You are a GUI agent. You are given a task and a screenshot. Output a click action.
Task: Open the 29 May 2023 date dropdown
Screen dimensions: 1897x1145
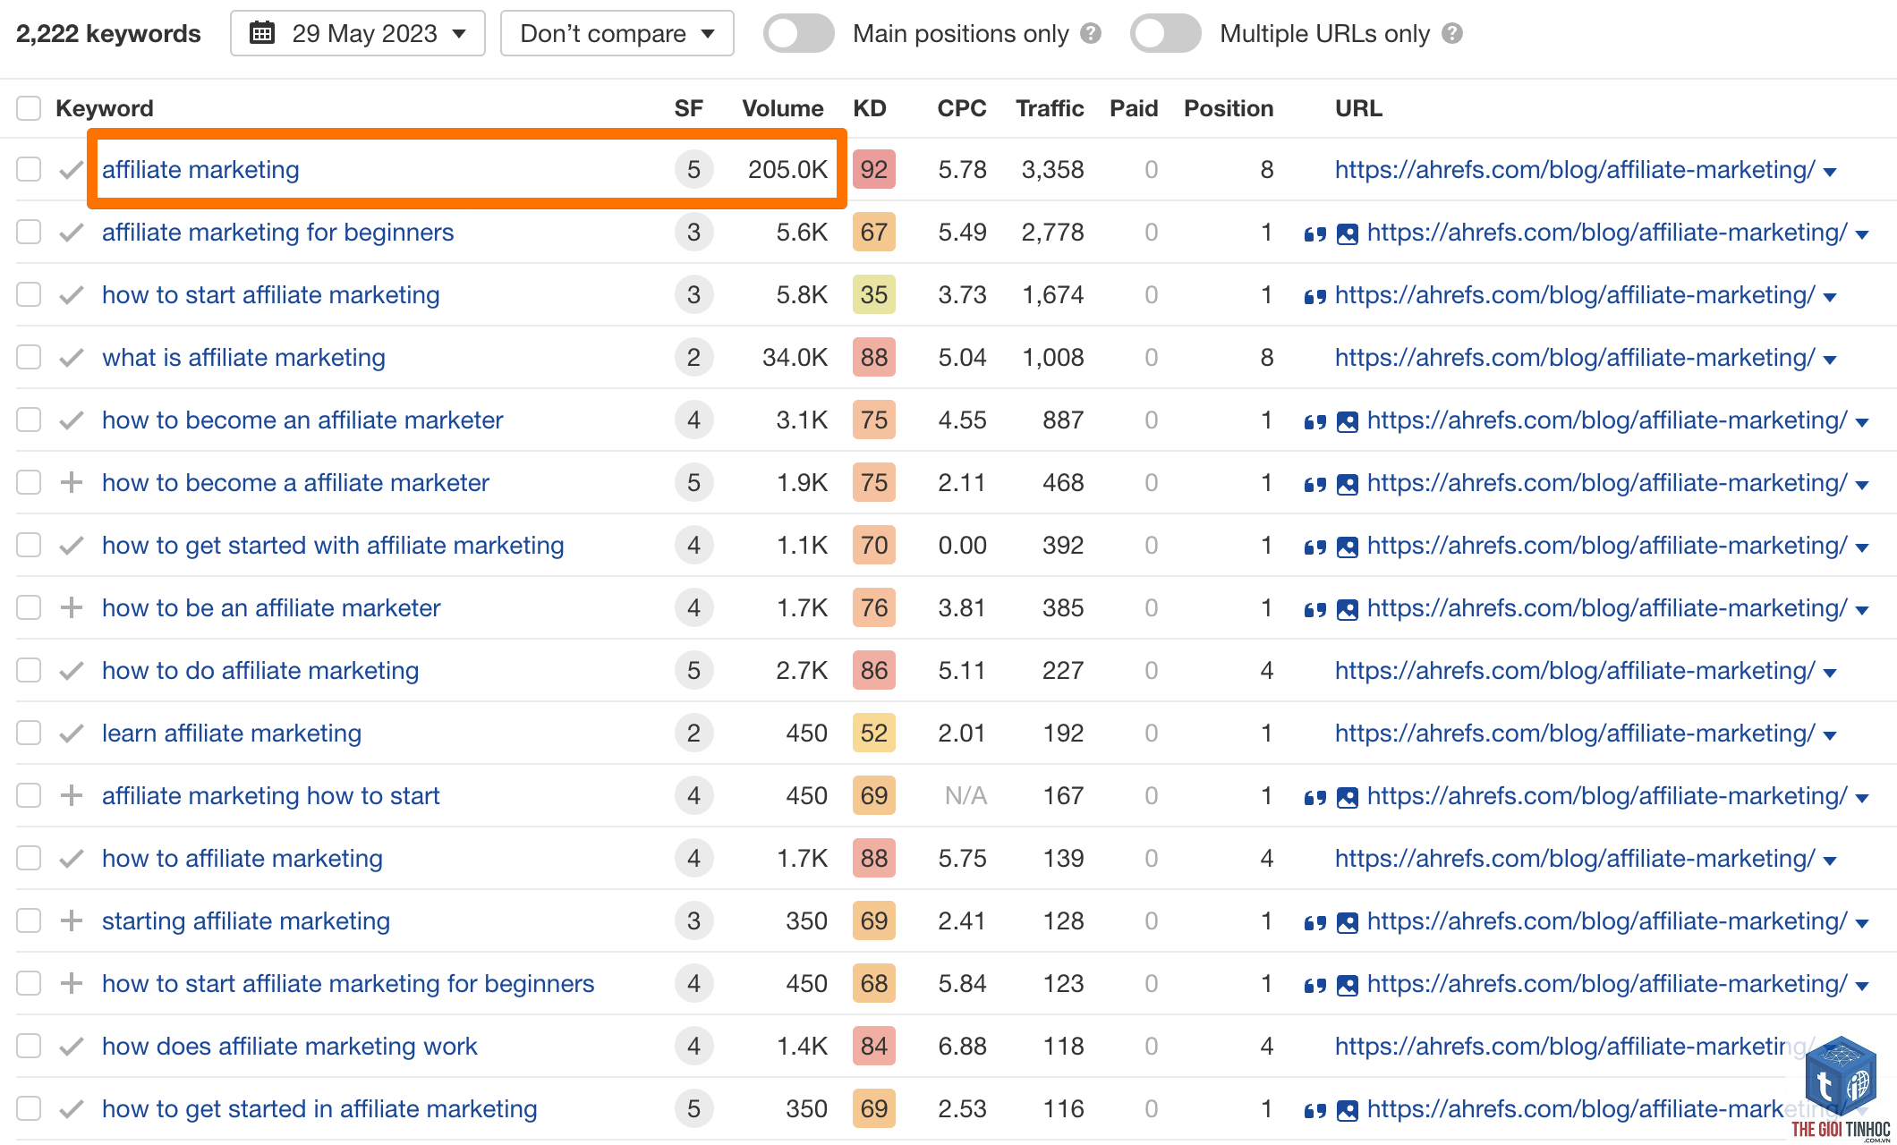coord(358,34)
